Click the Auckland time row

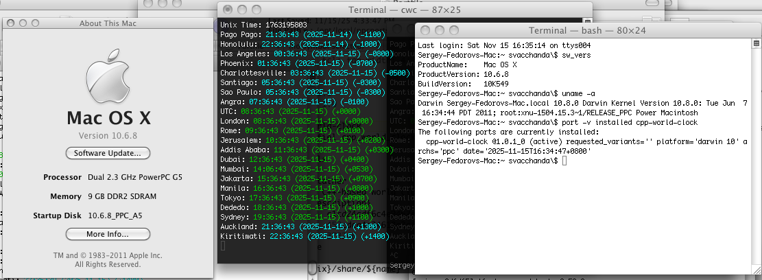(300, 227)
